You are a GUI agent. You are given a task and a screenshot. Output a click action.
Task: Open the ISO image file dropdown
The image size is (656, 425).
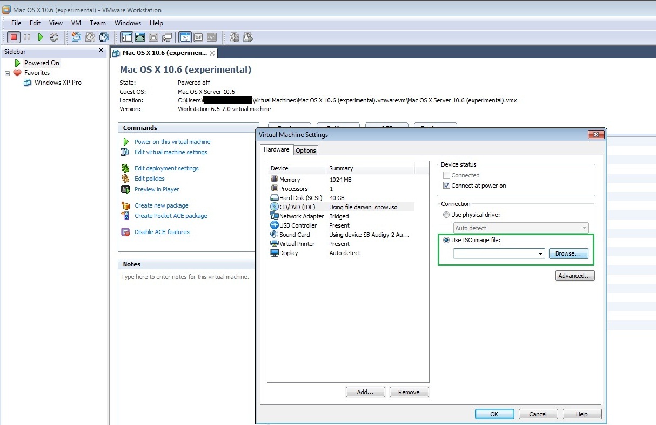pos(540,254)
